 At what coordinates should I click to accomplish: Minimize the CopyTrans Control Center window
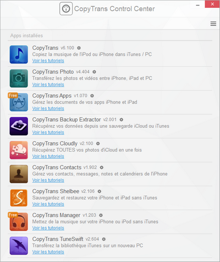(197, 5)
